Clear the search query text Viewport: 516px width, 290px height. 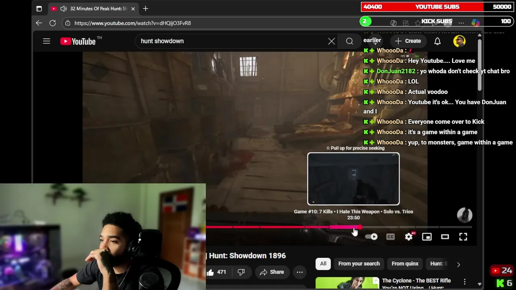point(331,41)
